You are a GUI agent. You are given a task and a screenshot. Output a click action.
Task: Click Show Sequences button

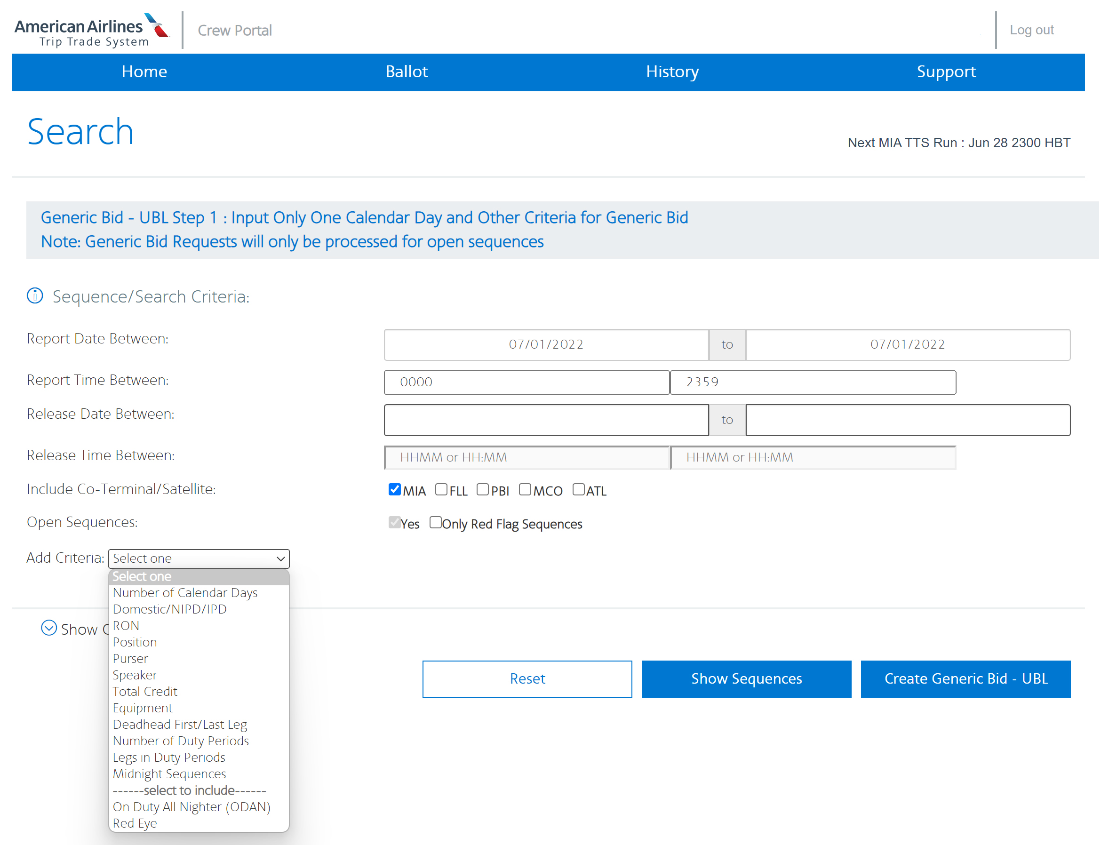[746, 679]
